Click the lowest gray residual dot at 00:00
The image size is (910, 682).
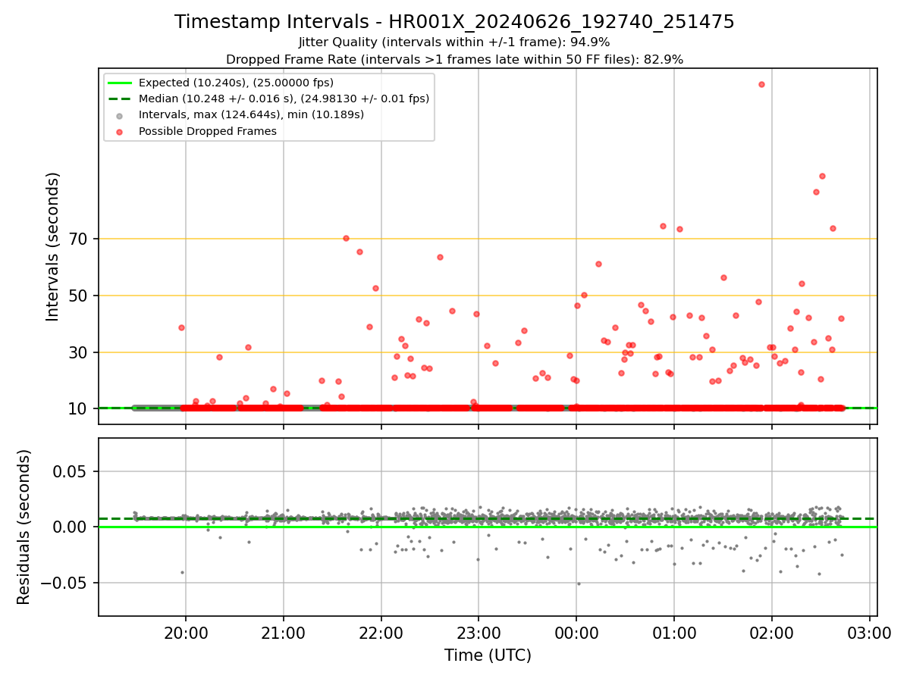579,583
